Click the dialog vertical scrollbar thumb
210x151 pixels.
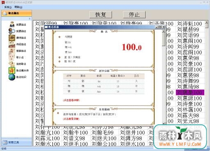point(164,39)
